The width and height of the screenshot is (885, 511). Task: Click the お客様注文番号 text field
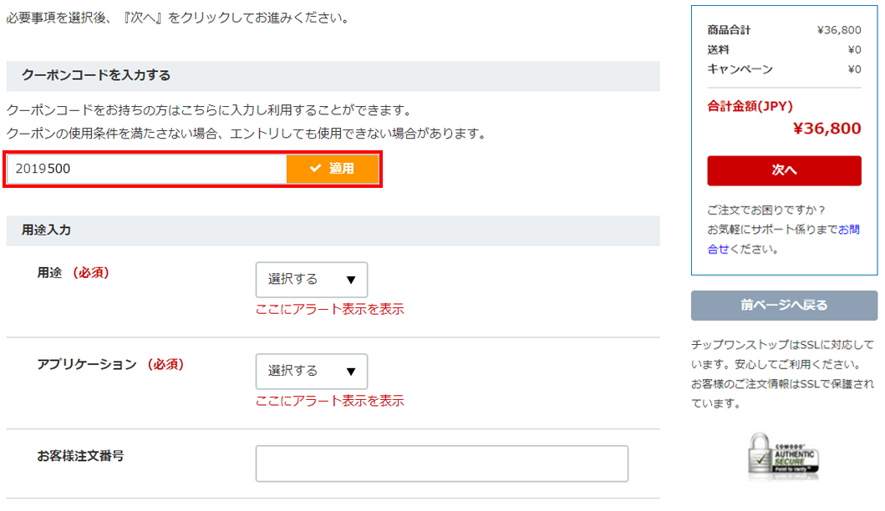441,463
